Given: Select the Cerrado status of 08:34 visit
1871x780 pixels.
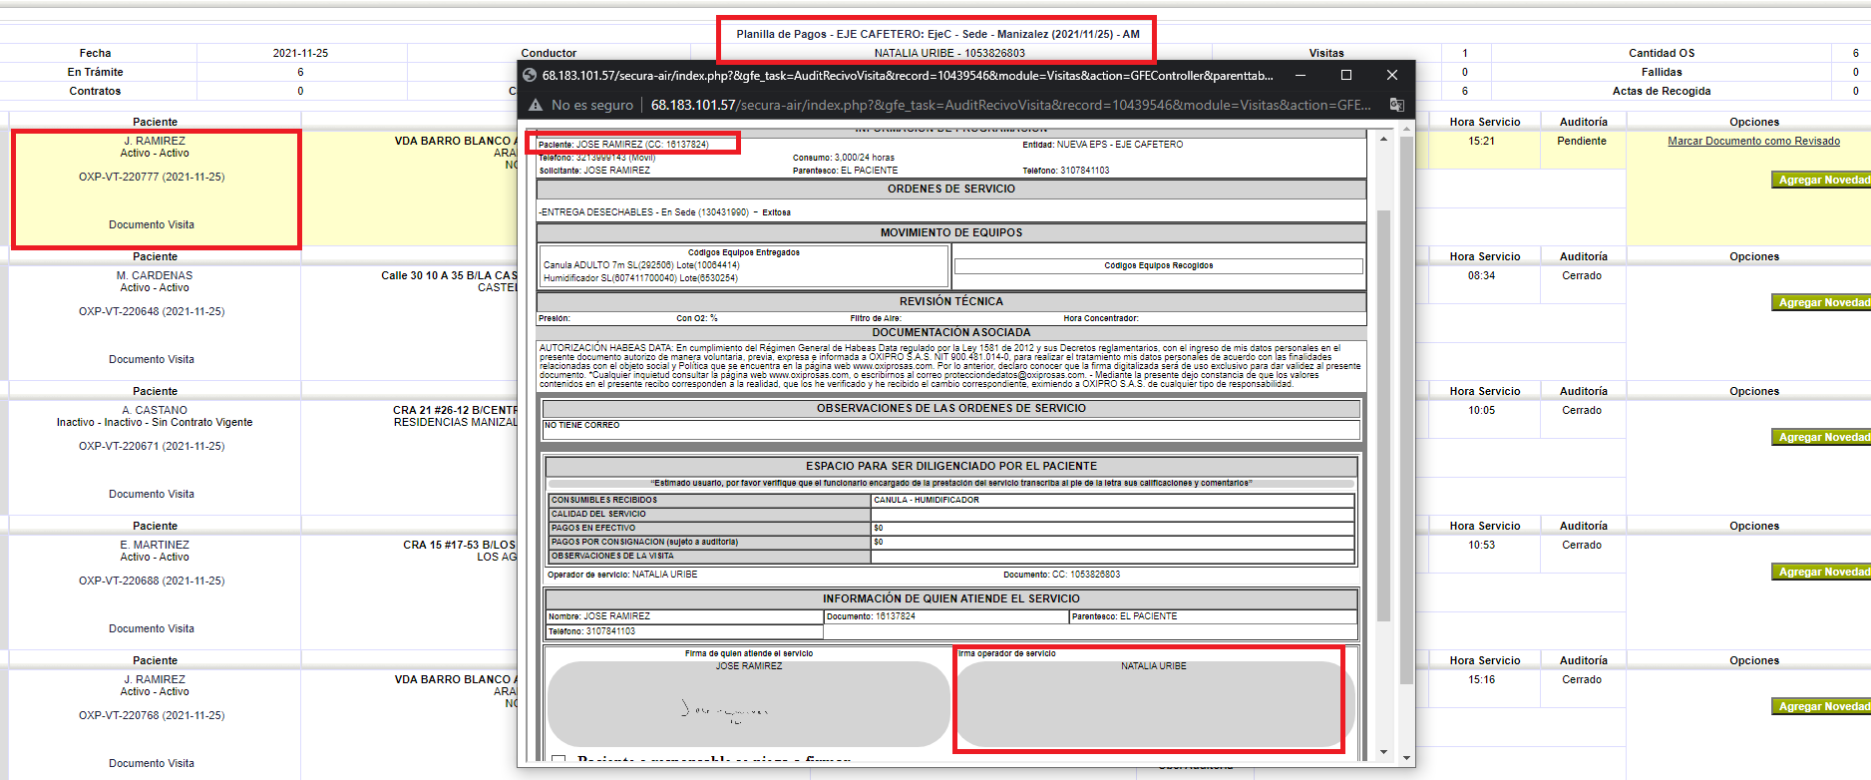Looking at the screenshot, I should pyautogui.click(x=1582, y=275).
